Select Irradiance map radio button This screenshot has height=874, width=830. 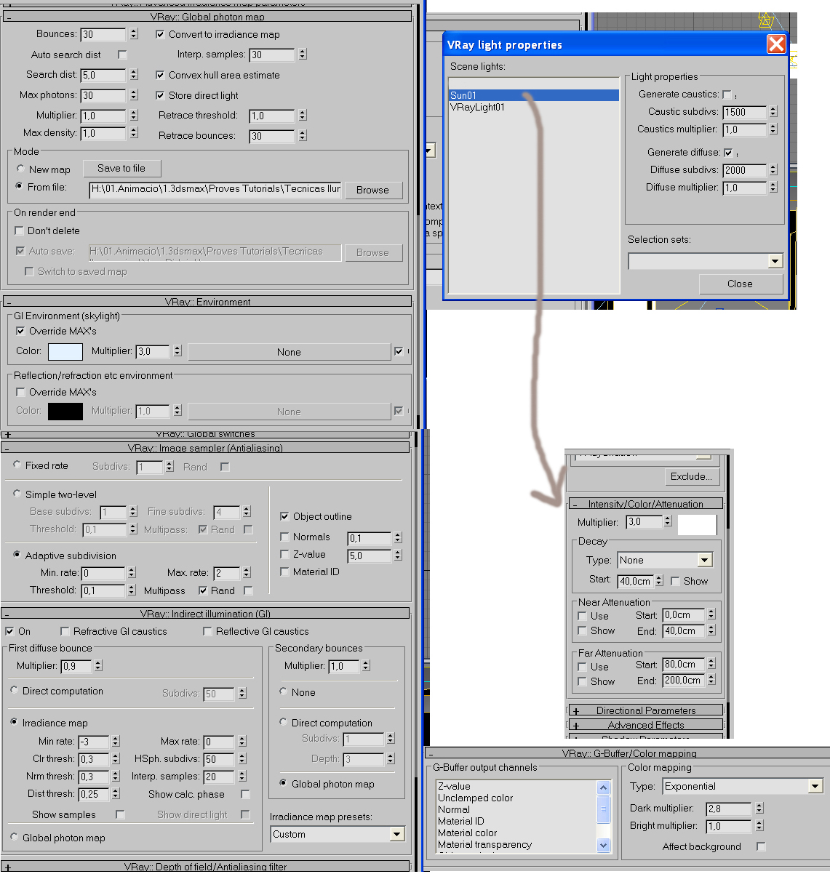[15, 722]
